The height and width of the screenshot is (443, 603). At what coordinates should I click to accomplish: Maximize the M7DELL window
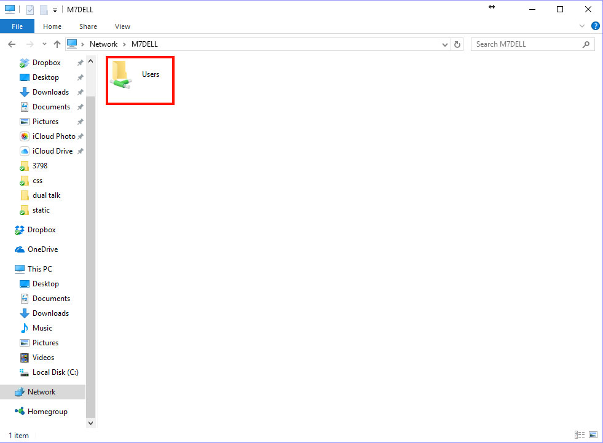point(560,9)
